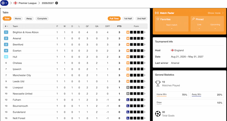This screenshot has width=227, height=121.
Task: Expand form arrow for Chelsea row
Action: [144, 63]
